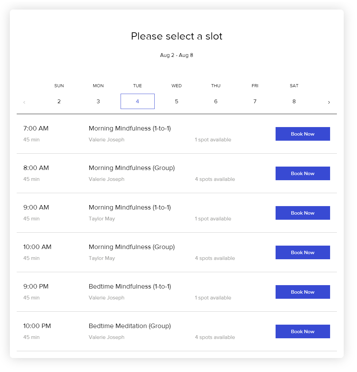
Task: Select Wednesday, August 5
Action: point(176,101)
